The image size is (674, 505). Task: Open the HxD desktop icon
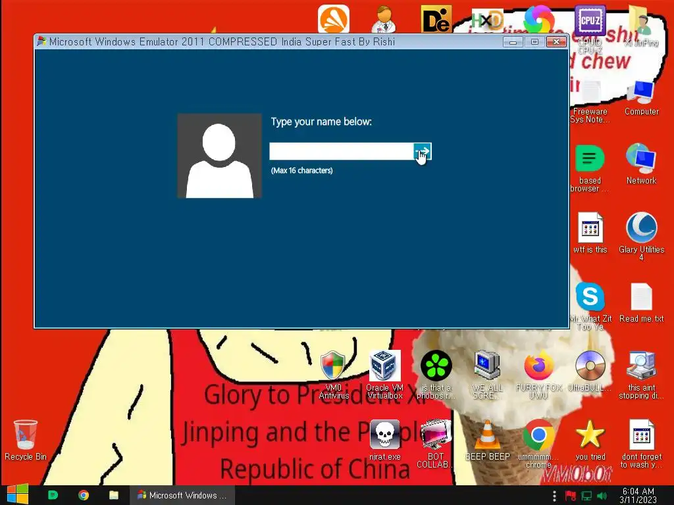(487, 20)
